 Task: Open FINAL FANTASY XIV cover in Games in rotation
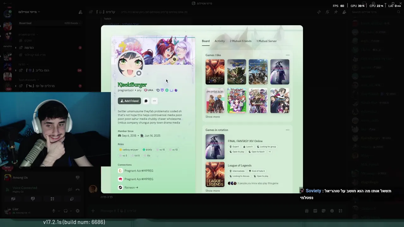215,147
